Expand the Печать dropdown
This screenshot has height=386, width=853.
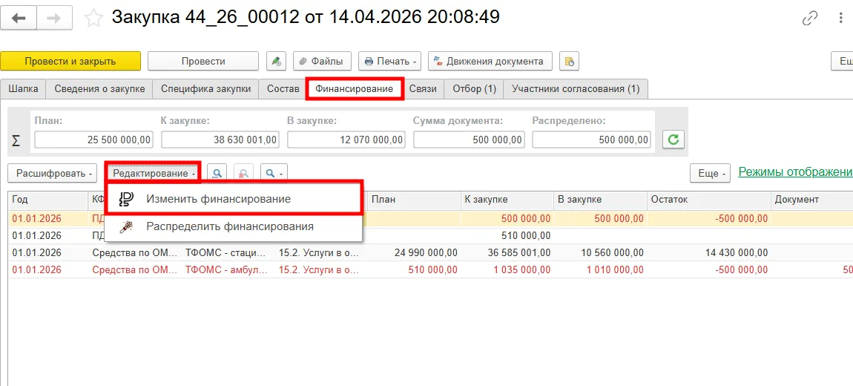(390, 61)
